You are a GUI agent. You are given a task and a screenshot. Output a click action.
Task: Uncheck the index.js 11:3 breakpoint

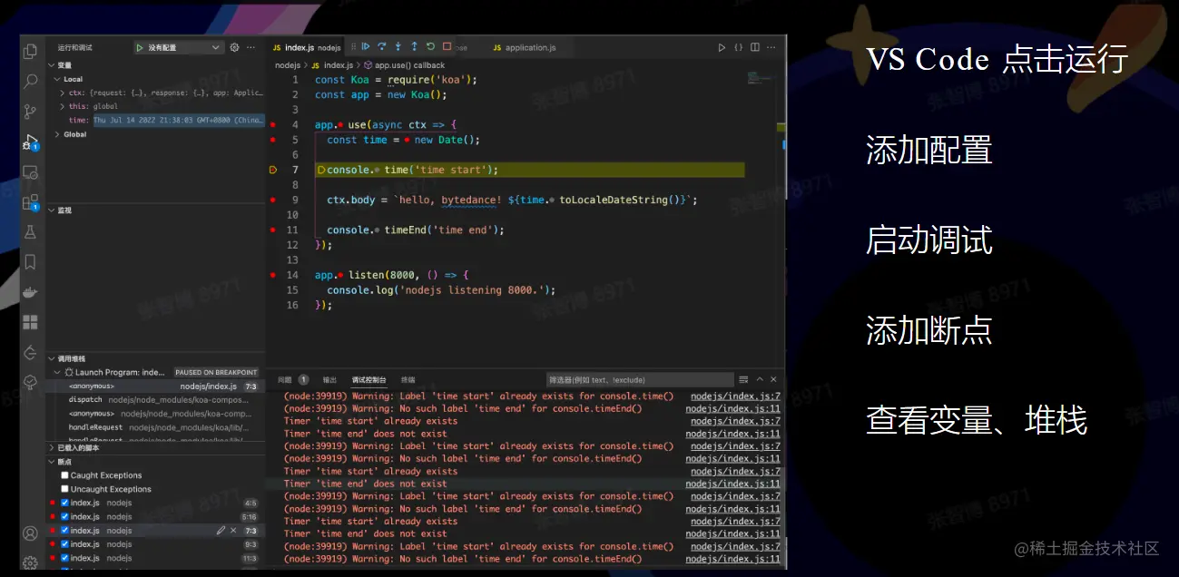tap(65, 558)
